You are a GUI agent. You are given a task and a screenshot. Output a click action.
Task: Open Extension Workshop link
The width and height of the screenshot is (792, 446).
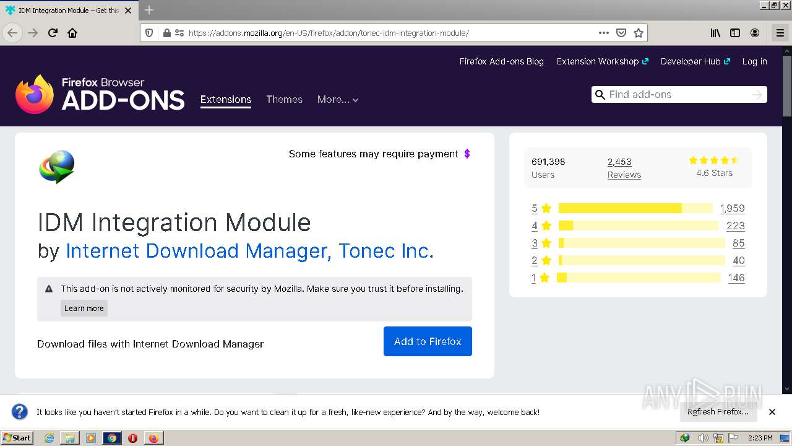tap(602, 61)
